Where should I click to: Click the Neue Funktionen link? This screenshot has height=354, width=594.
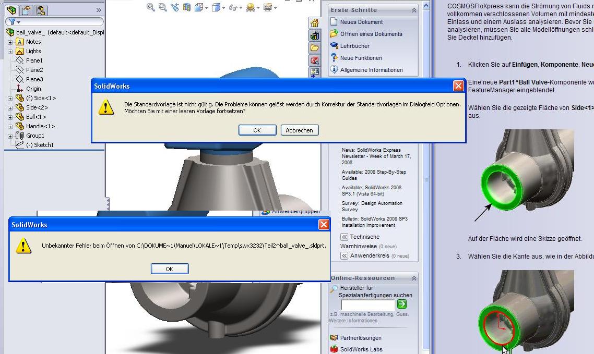(361, 58)
